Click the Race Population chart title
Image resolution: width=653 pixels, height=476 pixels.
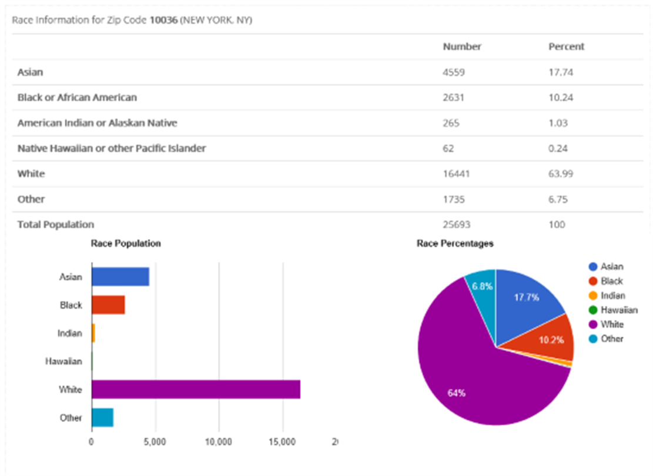(x=126, y=243)
